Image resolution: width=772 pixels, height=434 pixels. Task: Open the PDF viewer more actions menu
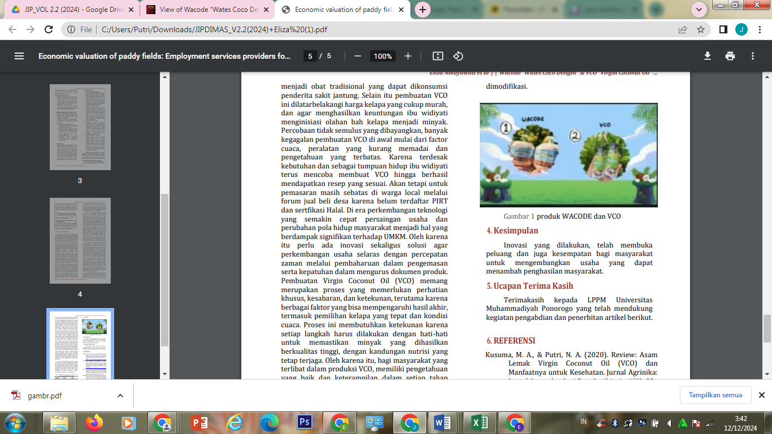click(x=753, y=56)
